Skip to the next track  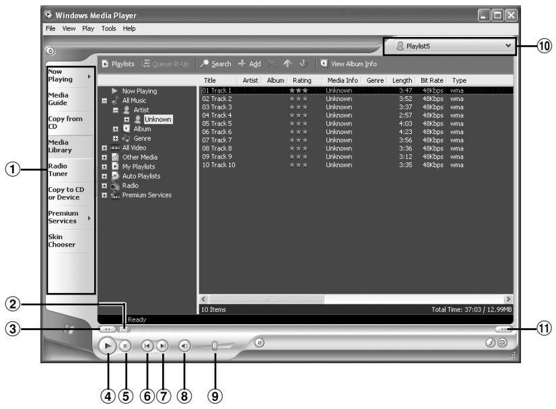click(162, 346)
